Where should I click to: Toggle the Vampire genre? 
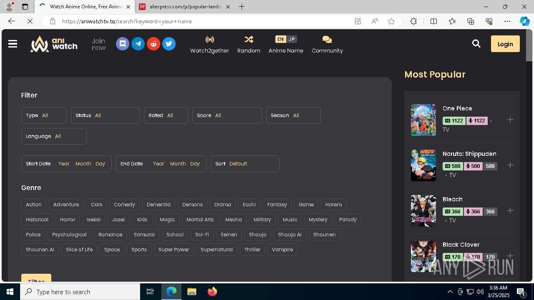(282, 250)
